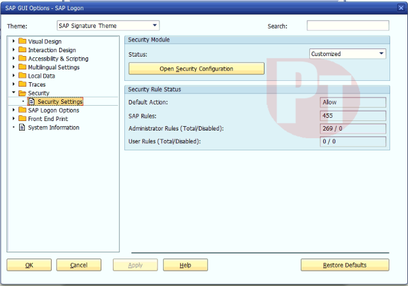This screenshot has height=286, width=408.
Task: Confirm with the OK button
Action: point(29,265)
